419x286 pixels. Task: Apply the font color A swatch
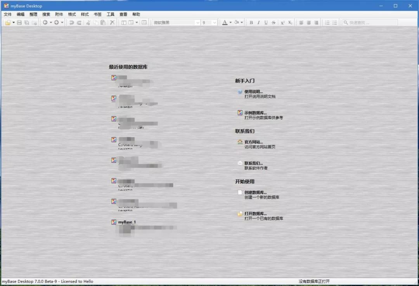click(225, 23)
